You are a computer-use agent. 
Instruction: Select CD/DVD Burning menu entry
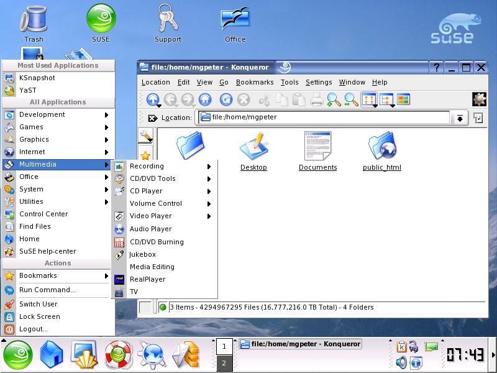165,242
